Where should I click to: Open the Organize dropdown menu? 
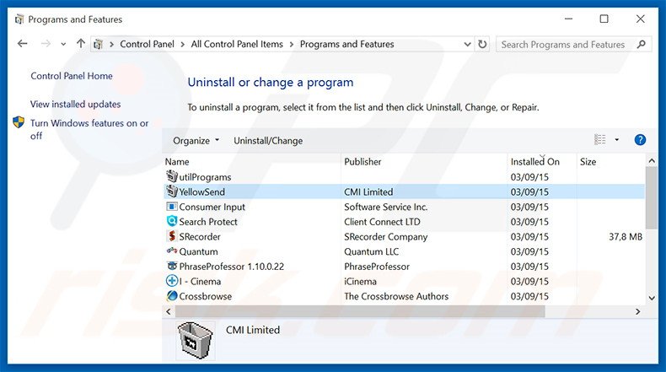(x=196, y=141)
